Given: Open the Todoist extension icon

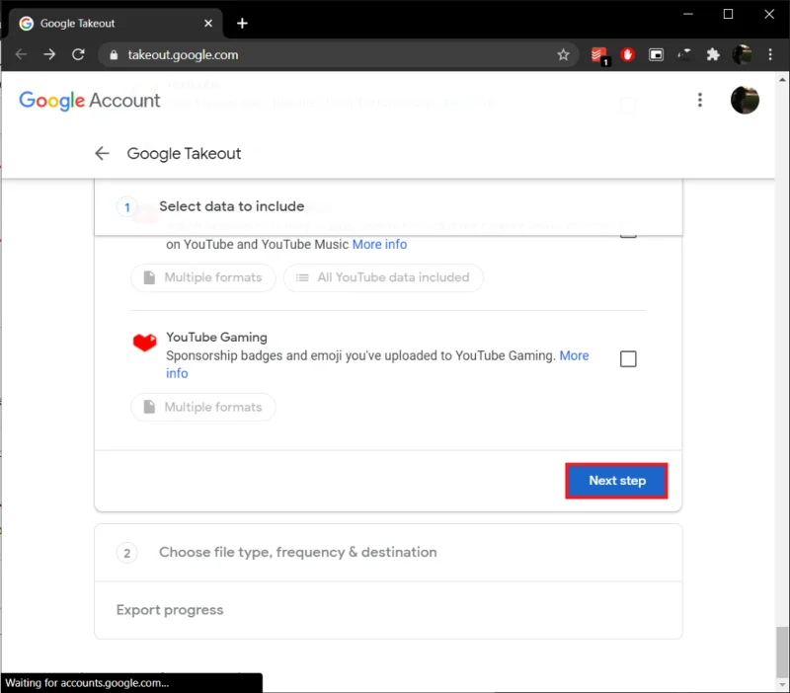Looking at the screenshot, I should [599, 55].
